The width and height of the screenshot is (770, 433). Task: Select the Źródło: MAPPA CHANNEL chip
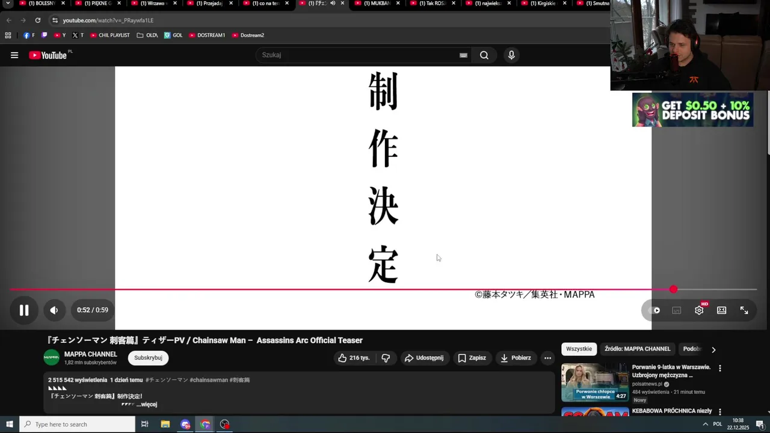pos(638,349)
